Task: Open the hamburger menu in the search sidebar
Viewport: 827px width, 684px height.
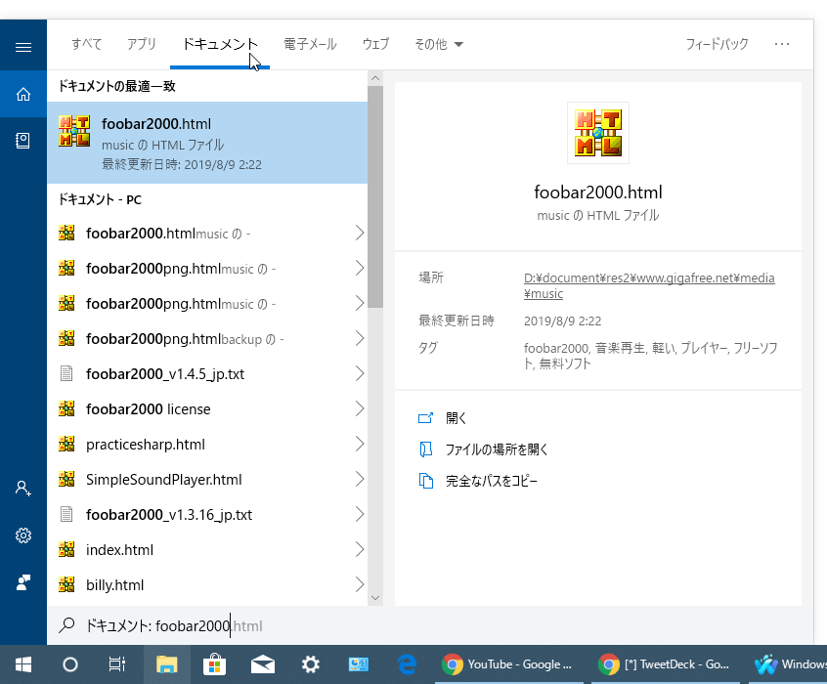Action: click(x=23, y=48)
